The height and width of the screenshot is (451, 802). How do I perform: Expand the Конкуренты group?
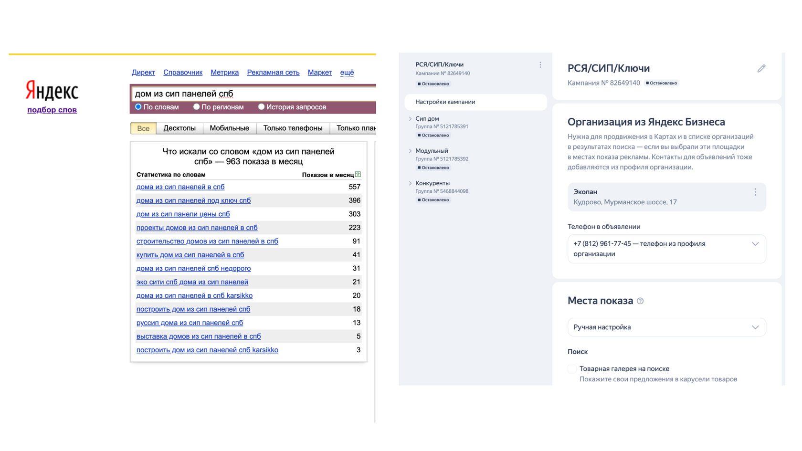click(410, 183)
